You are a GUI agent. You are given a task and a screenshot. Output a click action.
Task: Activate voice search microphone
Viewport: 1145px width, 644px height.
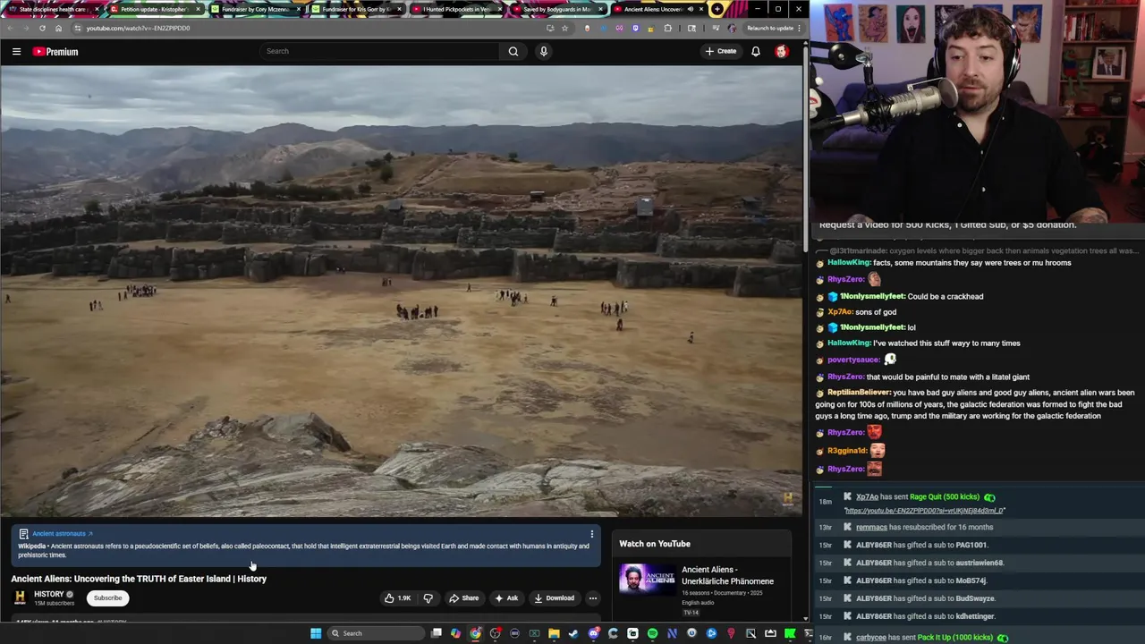point(543,51)
